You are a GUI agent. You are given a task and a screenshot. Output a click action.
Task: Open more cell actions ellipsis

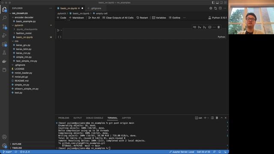214,27
